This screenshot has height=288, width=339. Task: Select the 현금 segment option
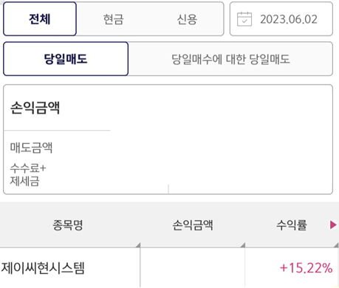[113, 19]
